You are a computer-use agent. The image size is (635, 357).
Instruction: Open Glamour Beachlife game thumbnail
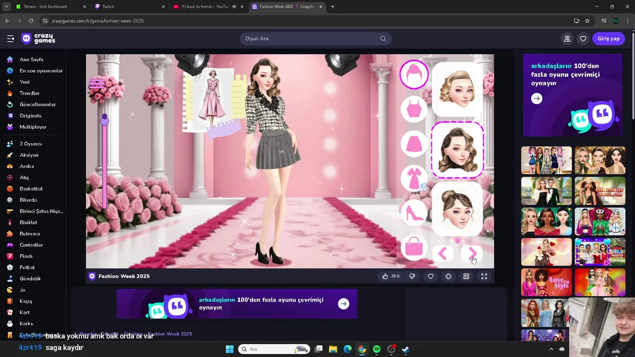click(x=600, y=191)
